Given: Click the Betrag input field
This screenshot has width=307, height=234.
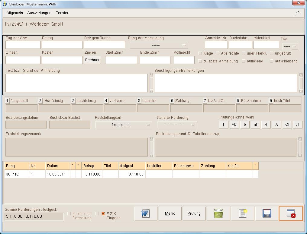Looking at the screenshot, I should (x=62, y=45).
